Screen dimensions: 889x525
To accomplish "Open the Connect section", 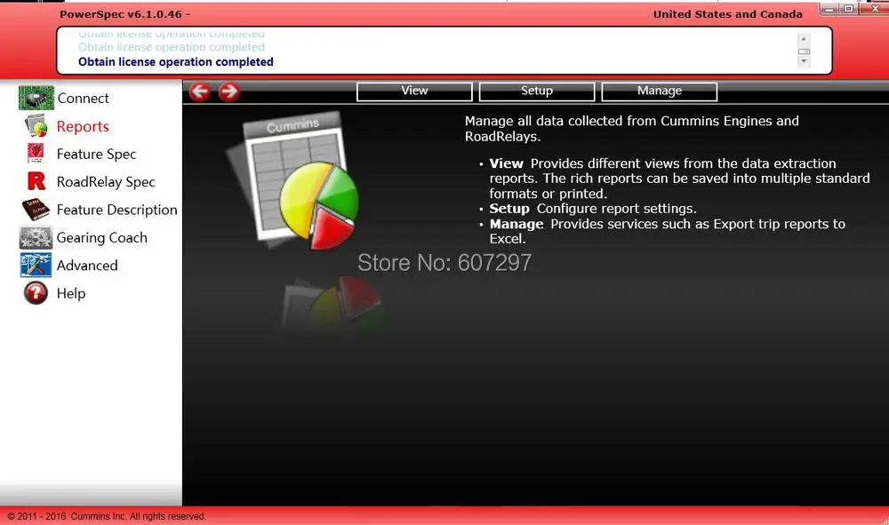I will [x=83, y=98].
